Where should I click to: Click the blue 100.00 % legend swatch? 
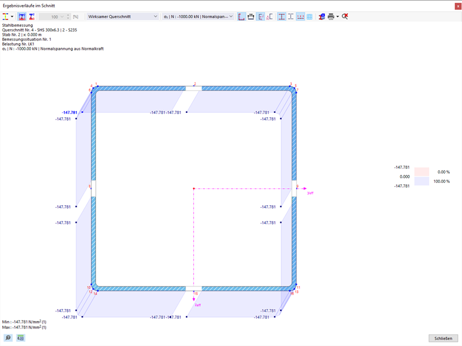coord(422,181)
